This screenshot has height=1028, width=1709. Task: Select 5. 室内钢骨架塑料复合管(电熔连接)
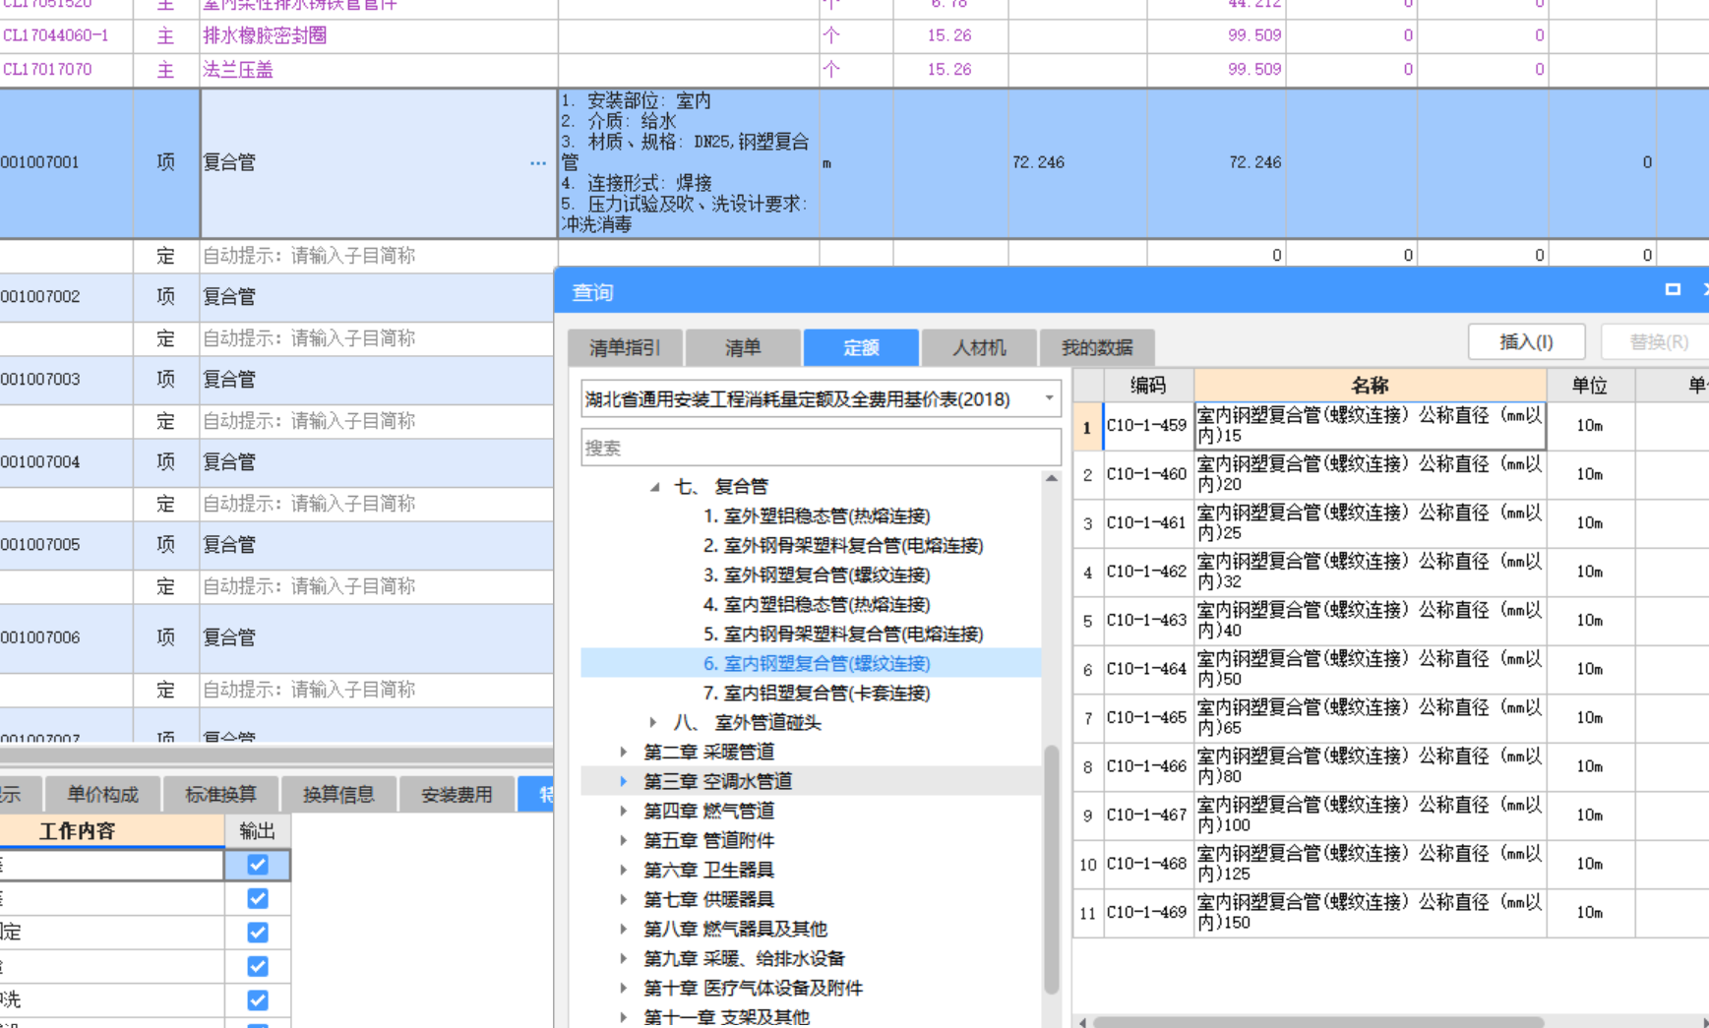click(x=843, y=634)
